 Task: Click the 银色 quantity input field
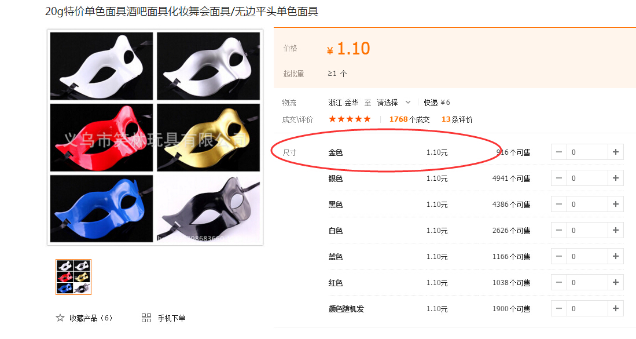coord(587,178)
